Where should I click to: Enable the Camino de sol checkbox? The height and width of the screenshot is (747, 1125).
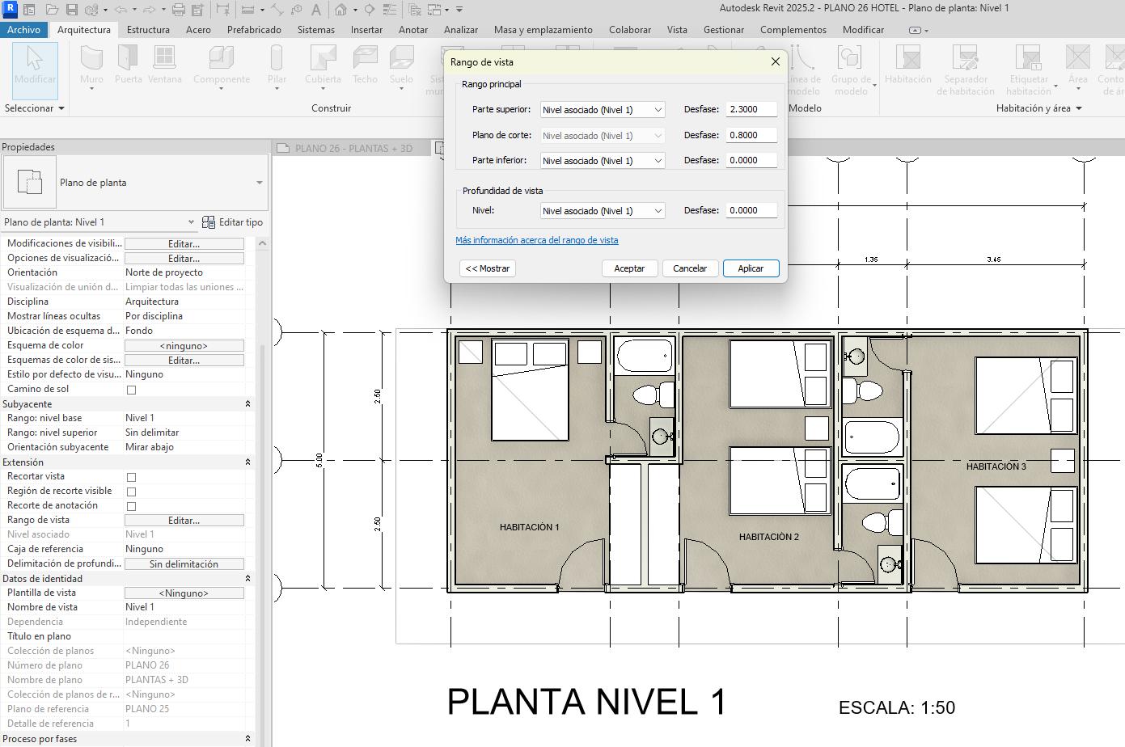[131, 390]
